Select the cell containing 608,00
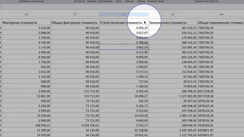The height and width of the screenshot is (137, 244). [x=26, y=81]
